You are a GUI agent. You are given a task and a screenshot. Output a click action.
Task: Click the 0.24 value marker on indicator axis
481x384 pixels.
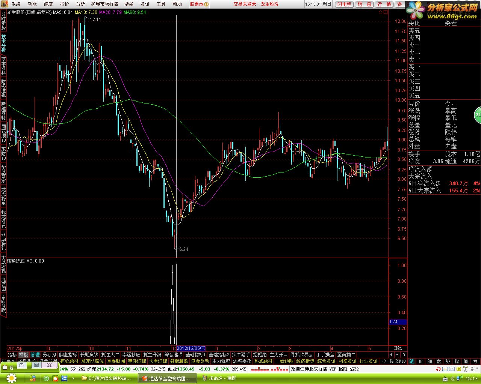tap(398, 322)
